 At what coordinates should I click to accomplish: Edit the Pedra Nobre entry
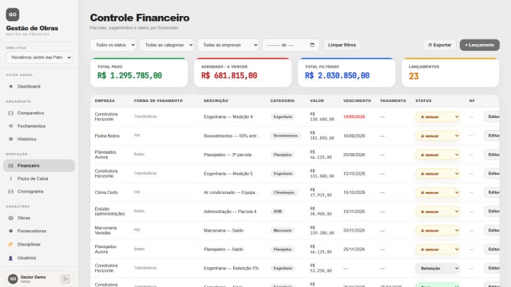492,135
